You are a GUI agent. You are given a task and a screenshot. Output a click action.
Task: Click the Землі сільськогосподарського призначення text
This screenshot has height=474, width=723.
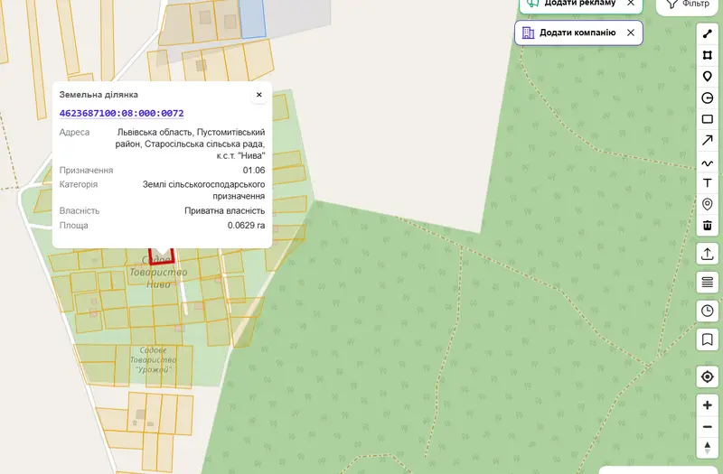[203, 191]
